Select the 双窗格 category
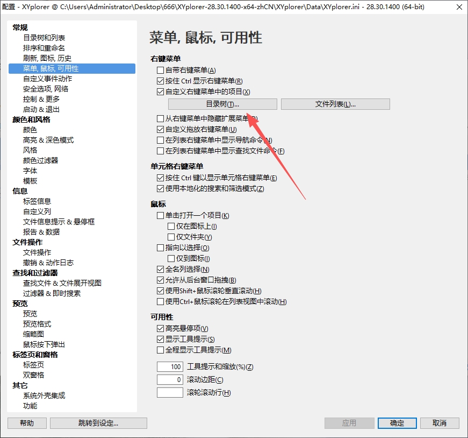The width and height of the screenshot is (468, 438). click(33, 375)
